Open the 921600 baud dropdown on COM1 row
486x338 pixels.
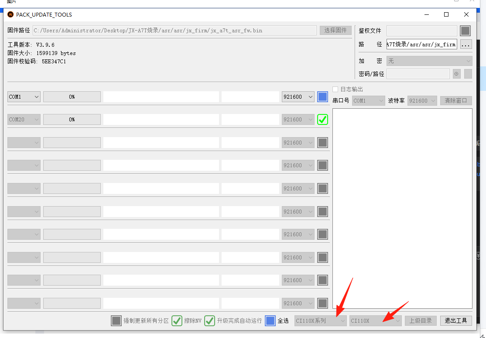(298, 97)
